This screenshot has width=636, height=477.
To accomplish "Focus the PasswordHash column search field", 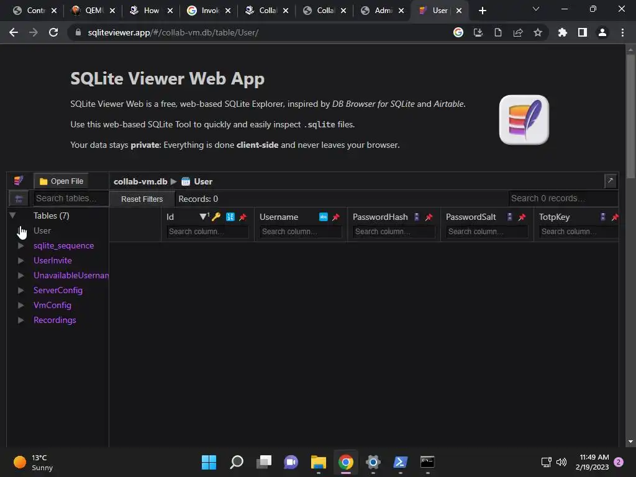I will 394,232.
